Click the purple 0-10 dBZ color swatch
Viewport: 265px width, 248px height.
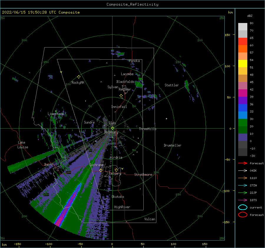click(x=243, y=137)
